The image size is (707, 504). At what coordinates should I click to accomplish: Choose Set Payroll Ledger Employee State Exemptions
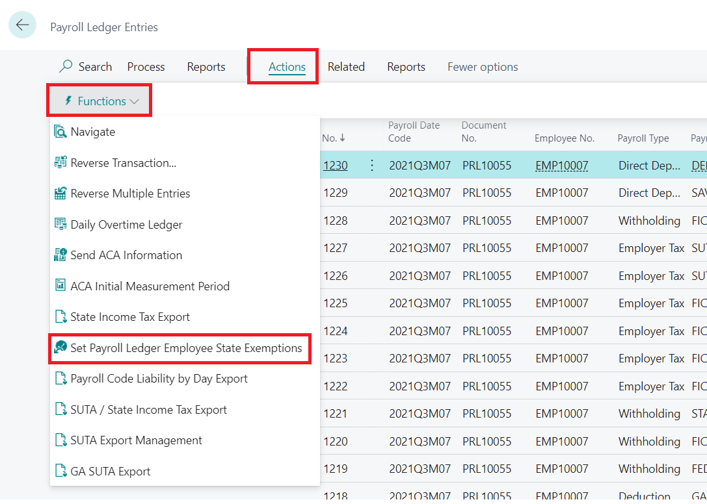tap(186, 347)
